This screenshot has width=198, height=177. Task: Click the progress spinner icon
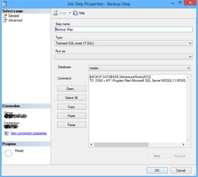8,153
